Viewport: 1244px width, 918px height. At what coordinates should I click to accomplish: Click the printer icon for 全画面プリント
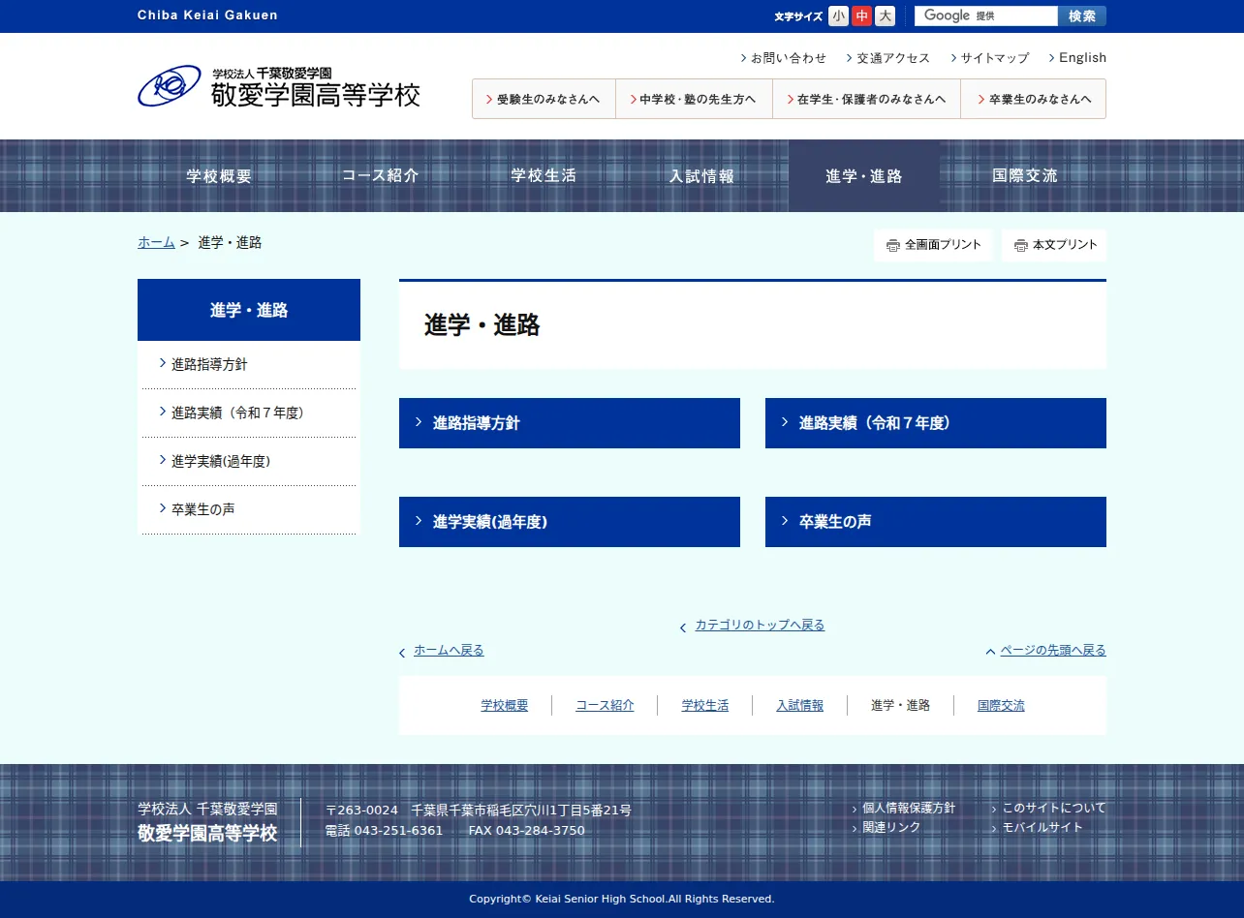coord(893,246)
